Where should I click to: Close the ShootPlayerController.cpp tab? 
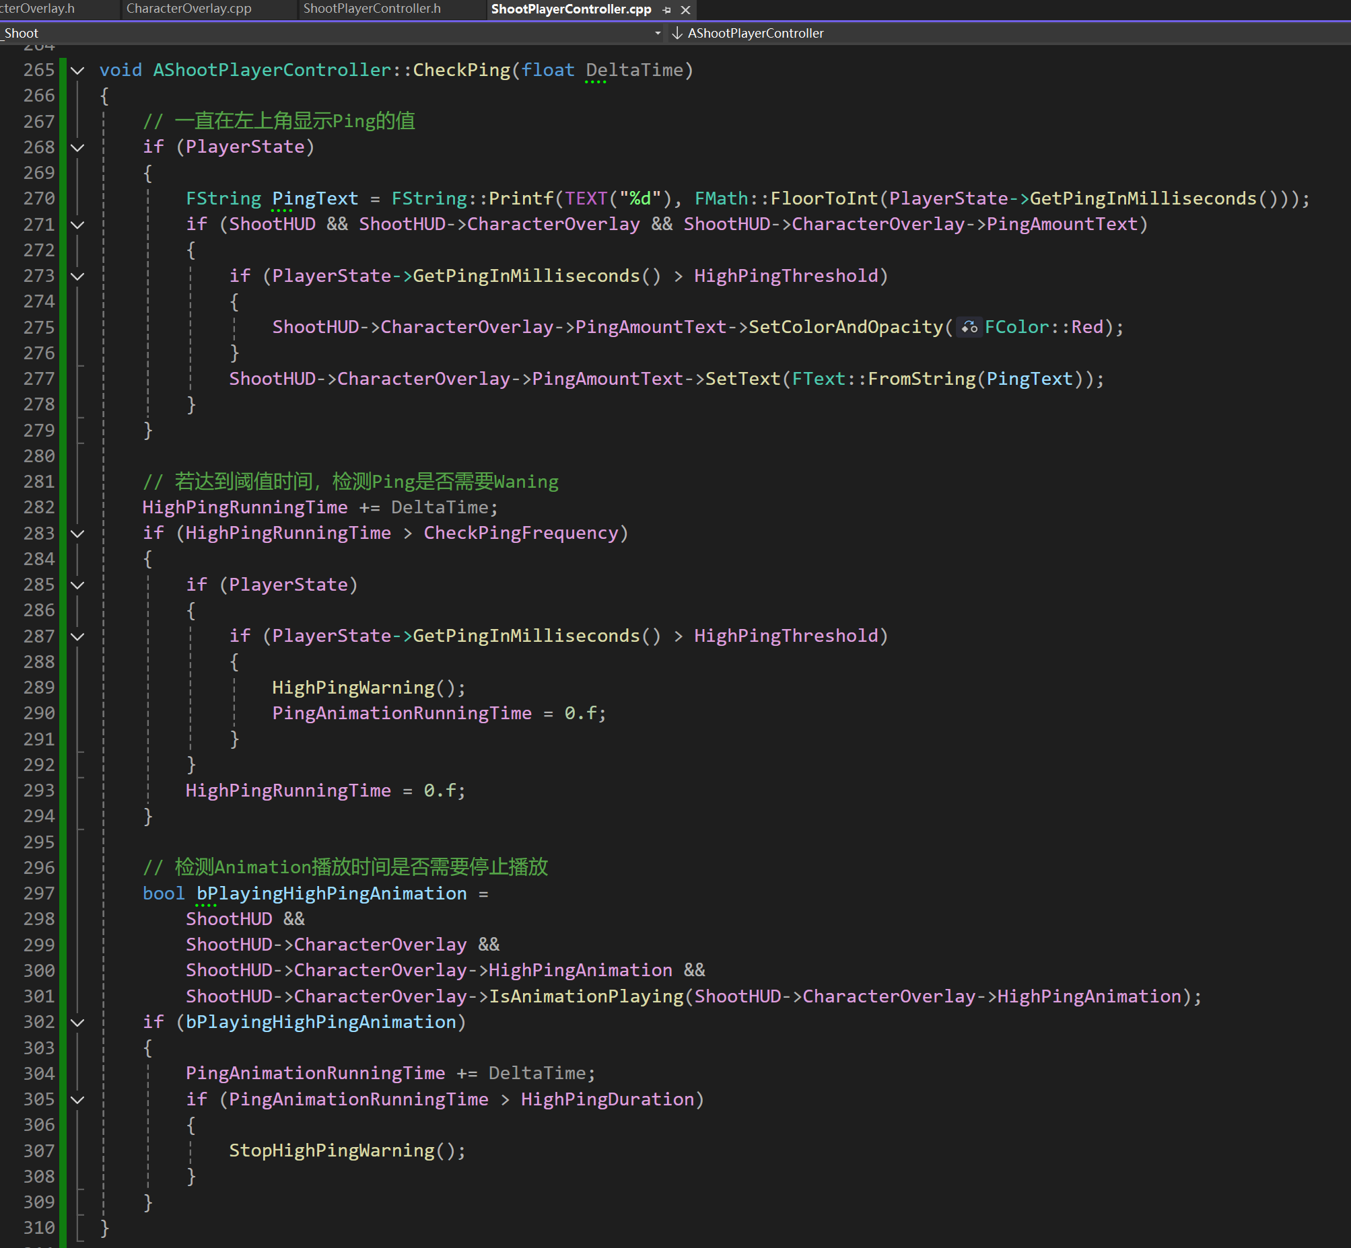pyautogui.click(x=685, y=9)
